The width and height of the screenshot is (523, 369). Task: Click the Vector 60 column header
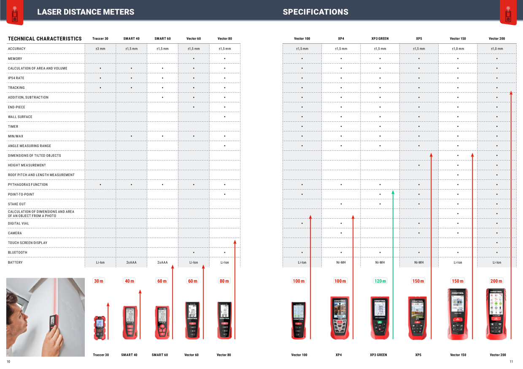[194, 39]
